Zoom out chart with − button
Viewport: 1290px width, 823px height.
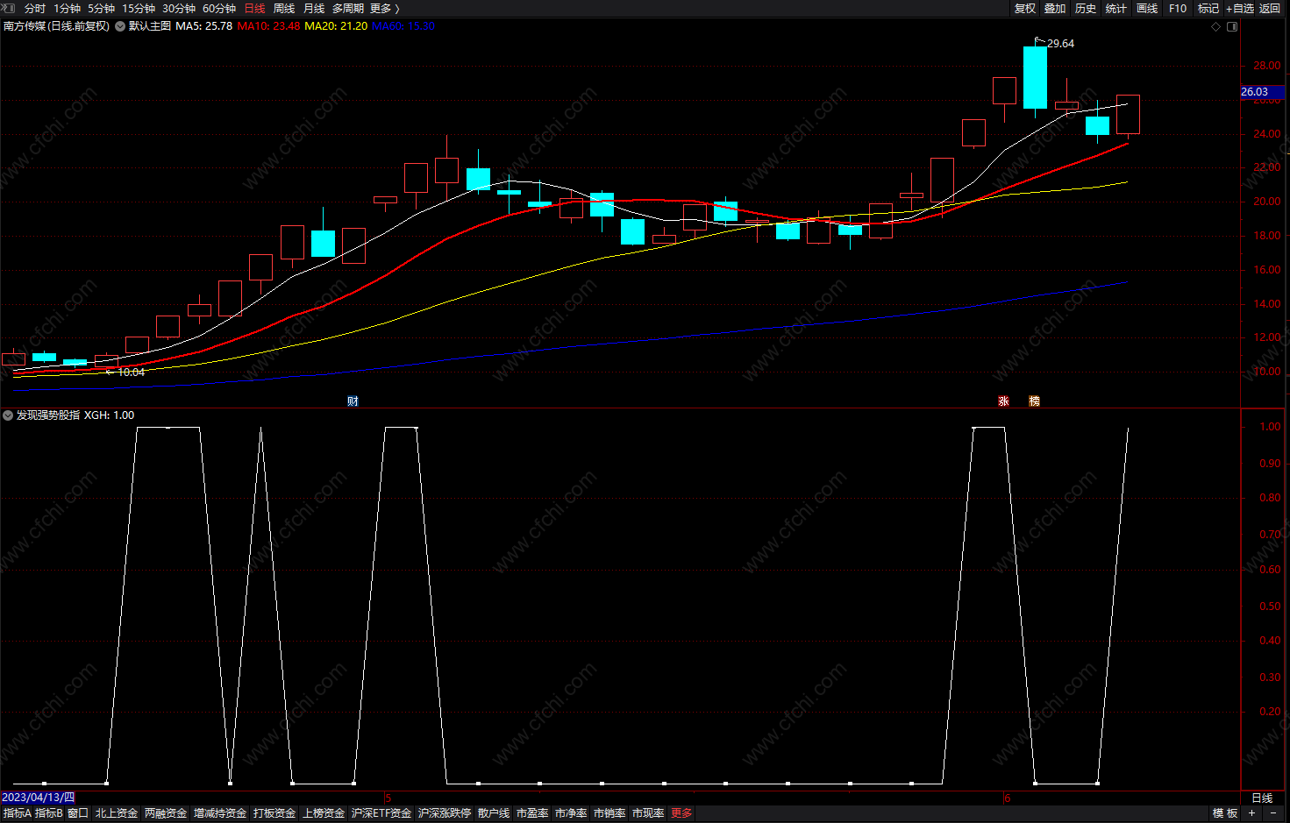click(1273, 813)
